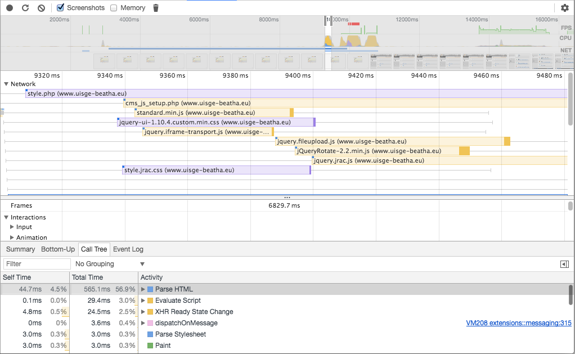Collapse the Network section
The image size is (575, 354).
6,84
